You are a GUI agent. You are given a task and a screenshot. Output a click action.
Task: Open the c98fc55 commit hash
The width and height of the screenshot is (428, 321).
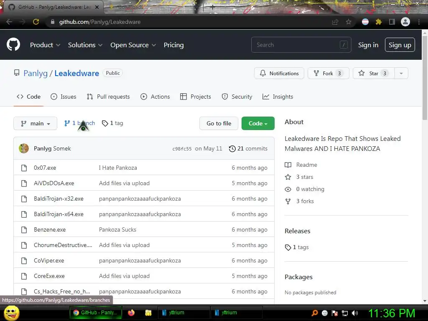tap(182, 149)
